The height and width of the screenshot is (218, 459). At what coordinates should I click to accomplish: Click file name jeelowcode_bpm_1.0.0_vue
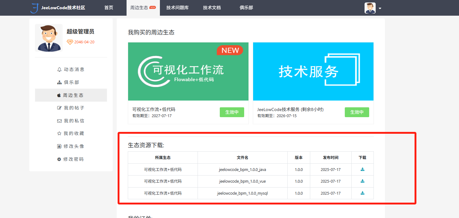pyautogui.click(x=242, y=181)
